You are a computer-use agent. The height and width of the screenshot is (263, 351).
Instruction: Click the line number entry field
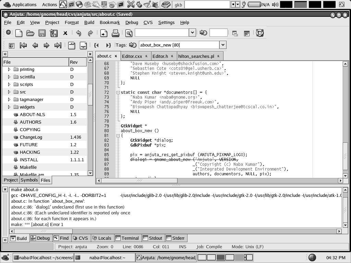click(x=218, y=33)
